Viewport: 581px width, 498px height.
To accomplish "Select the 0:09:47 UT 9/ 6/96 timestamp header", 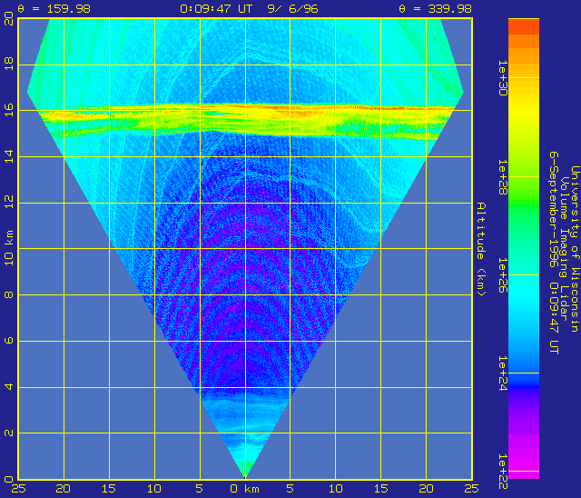I will (x=249, y=8).
